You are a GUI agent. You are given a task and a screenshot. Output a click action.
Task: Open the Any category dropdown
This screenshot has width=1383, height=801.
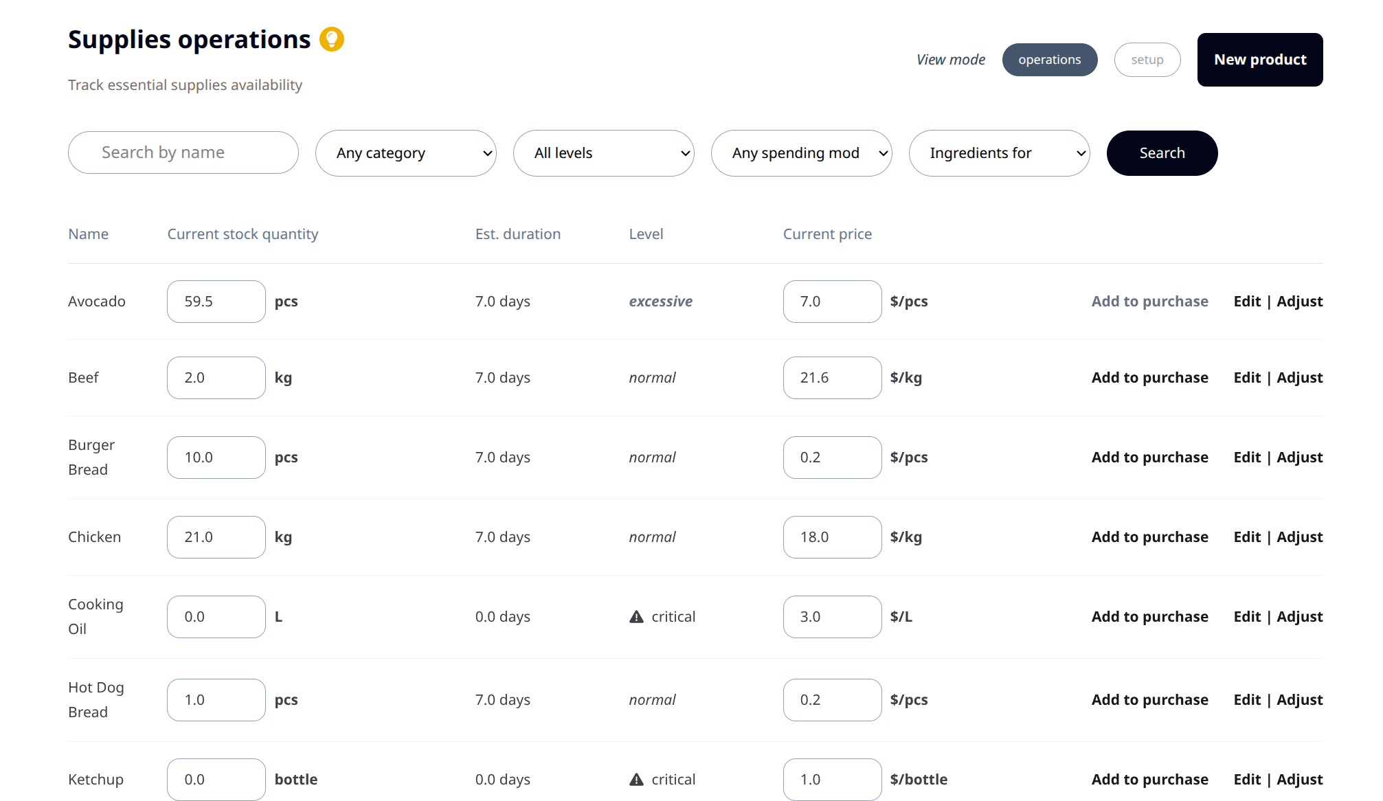pos(405,153)
